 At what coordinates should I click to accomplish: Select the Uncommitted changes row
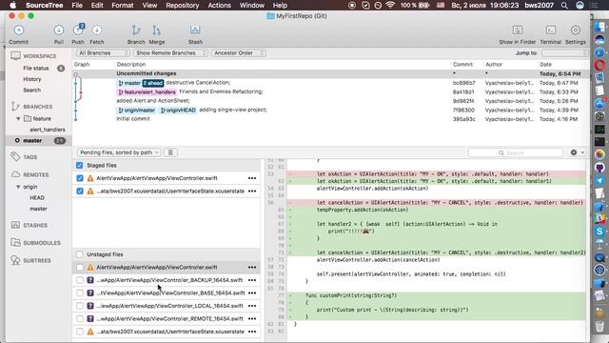(x=331, y=73)
